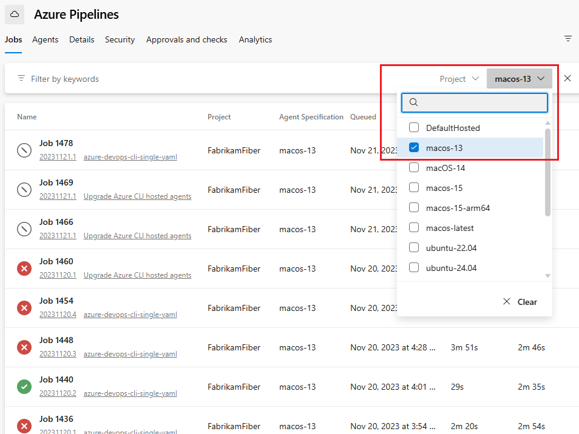Click the Azure DevOps cloud icon
579x434 pixels.
point(13,14)
